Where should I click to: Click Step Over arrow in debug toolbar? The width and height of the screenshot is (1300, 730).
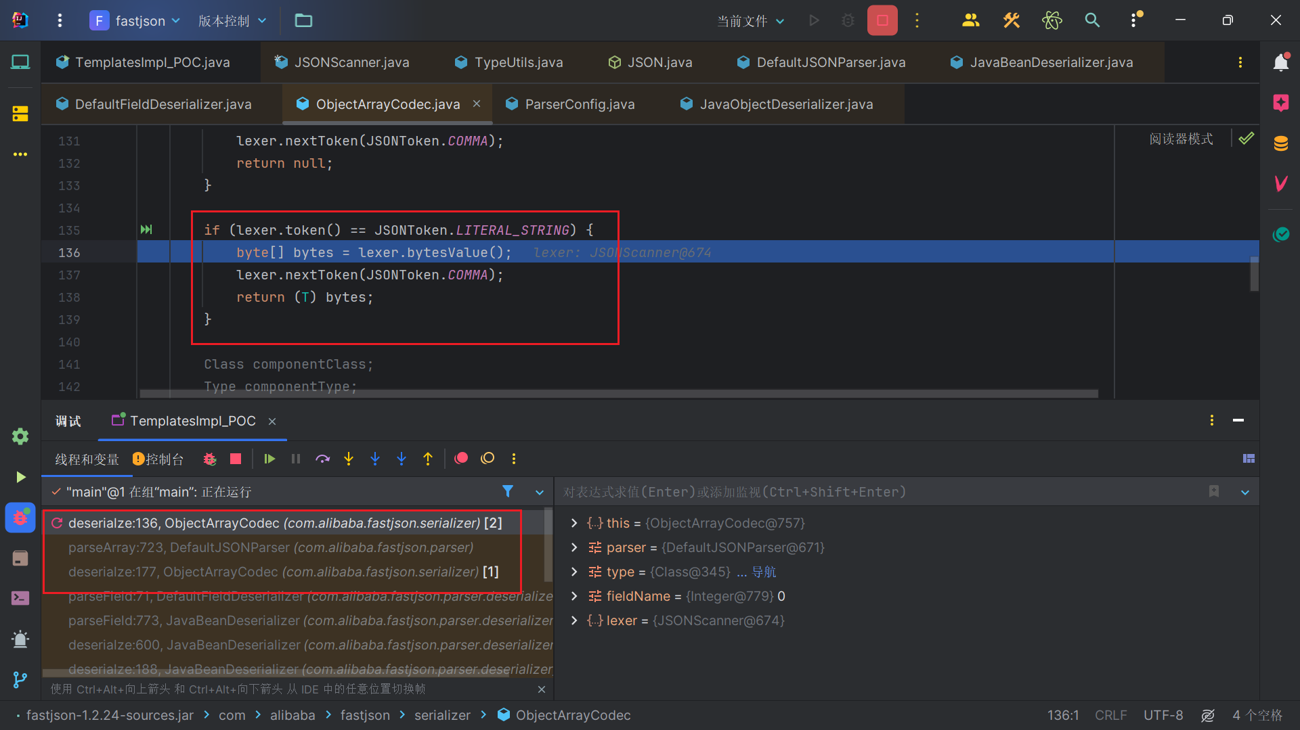(322, 459)
